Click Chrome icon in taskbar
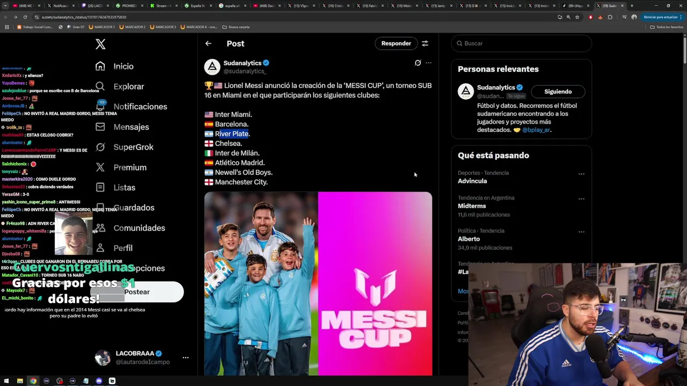The height and width of the screenshot is (386, 687). pyautogui.click(x=33, y=381)
